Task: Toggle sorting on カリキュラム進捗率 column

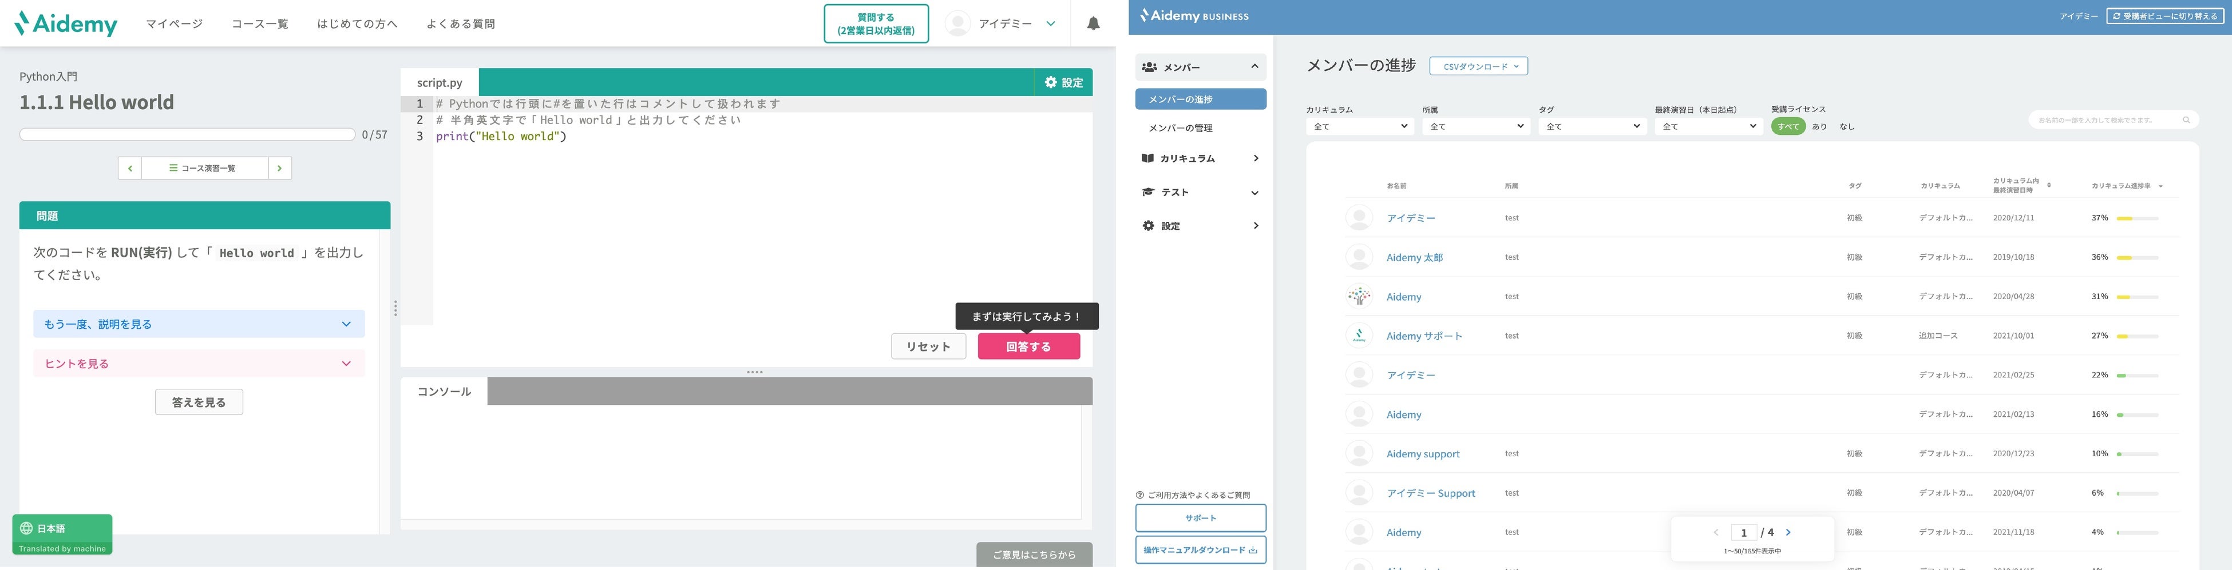Action: pyautogui.click(x=2158, y=185)
